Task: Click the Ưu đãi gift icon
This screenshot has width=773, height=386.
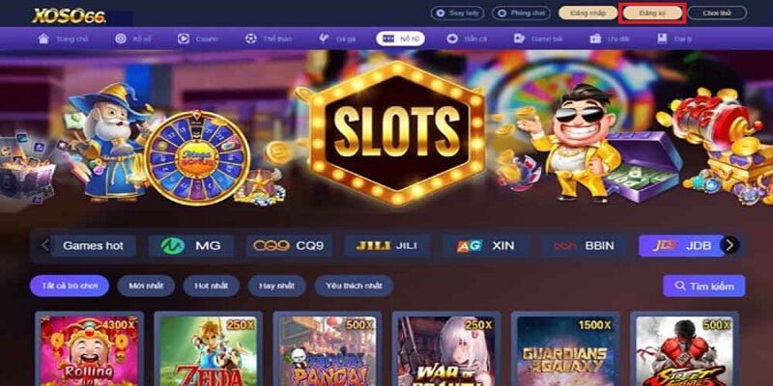Action: [595, 39]
